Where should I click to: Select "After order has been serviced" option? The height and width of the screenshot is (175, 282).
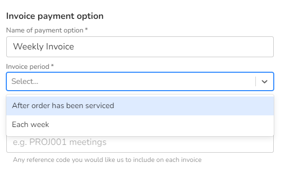point(140,106)
